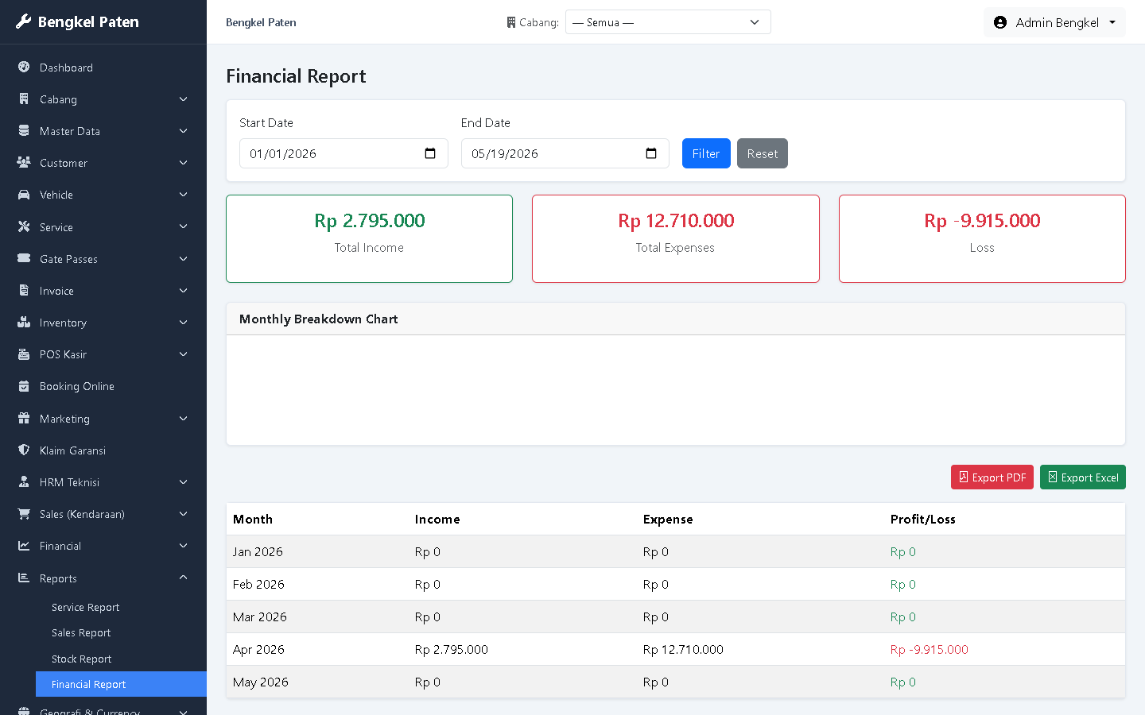Click the Master Data database icon

tap(24, 131)
